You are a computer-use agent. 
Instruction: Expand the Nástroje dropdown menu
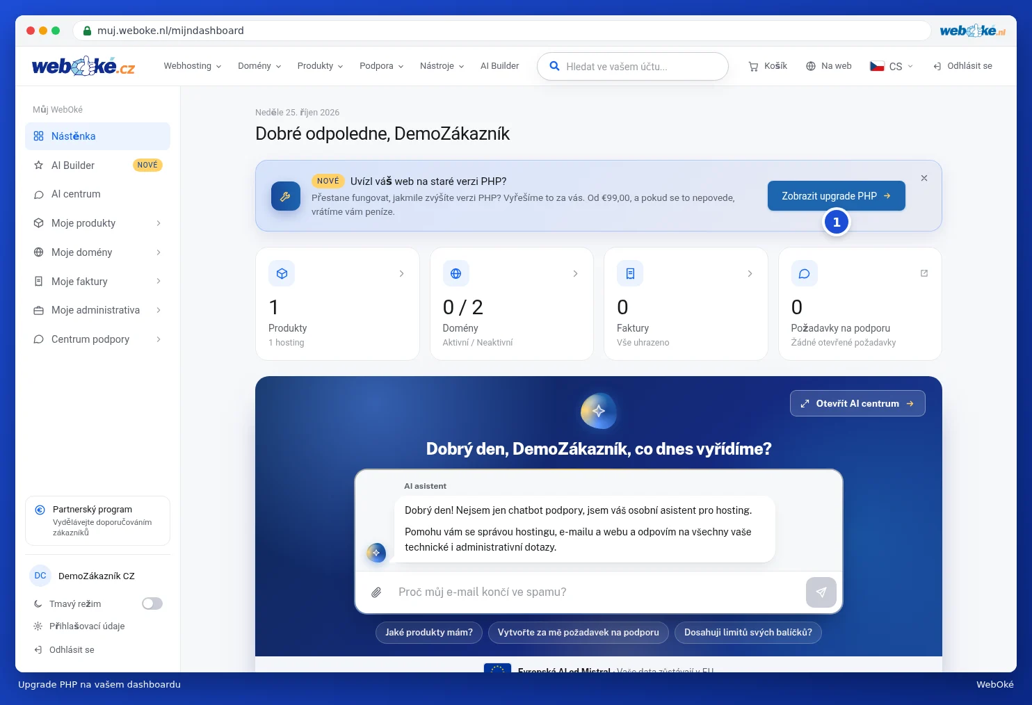coord(442,66)
